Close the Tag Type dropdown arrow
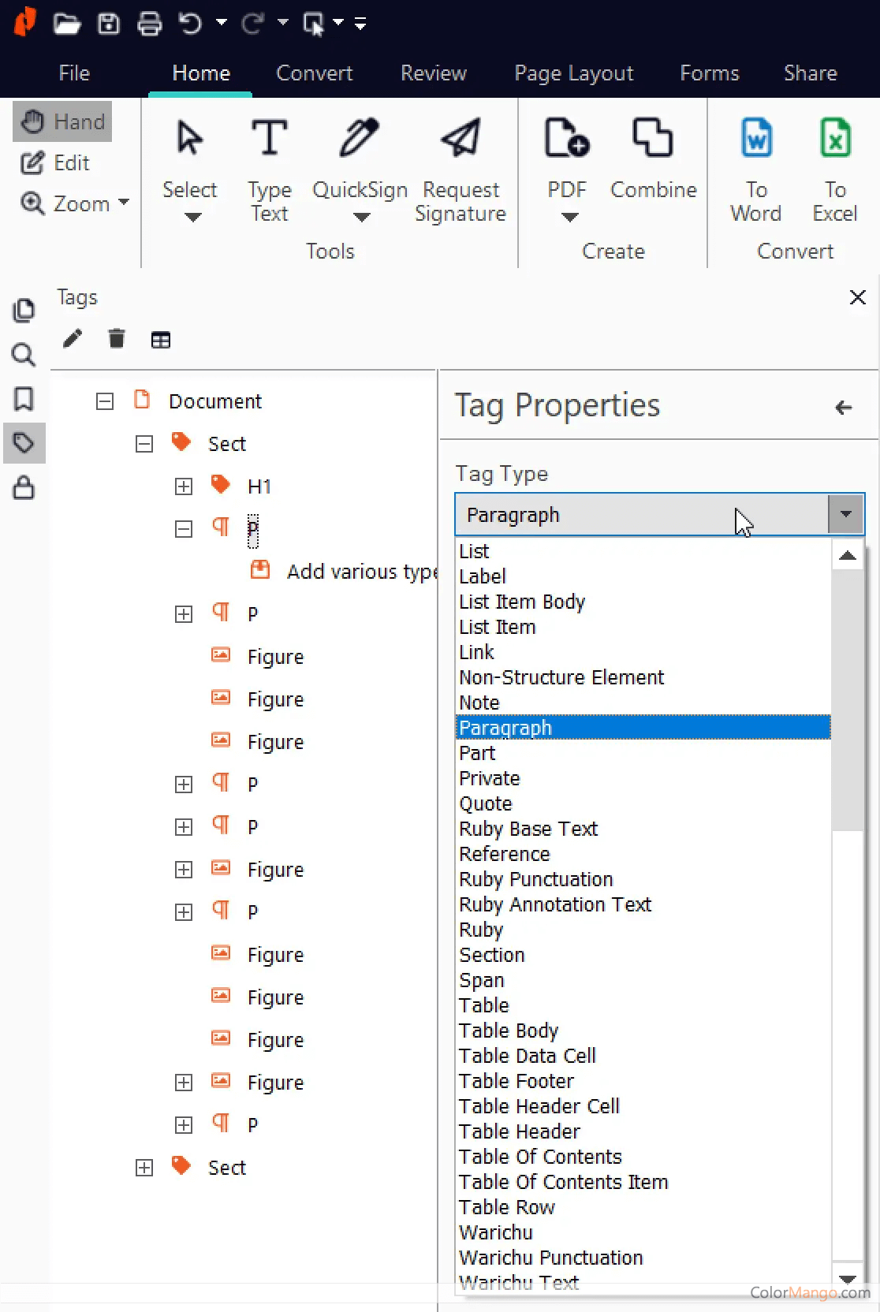880x1312 pixels. click(x=846, y=515)
